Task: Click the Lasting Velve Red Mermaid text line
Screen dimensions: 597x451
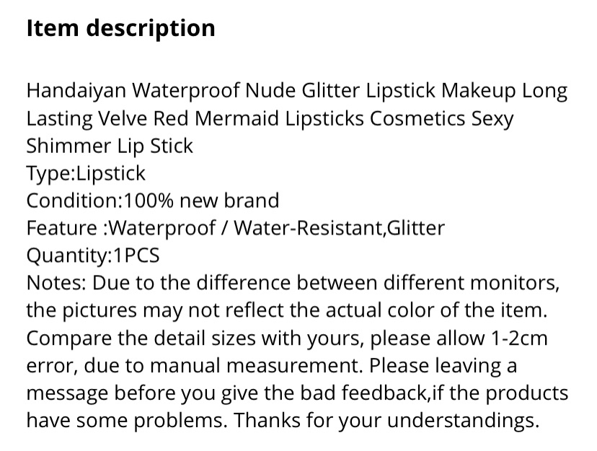Action: [x=270, y=119]
